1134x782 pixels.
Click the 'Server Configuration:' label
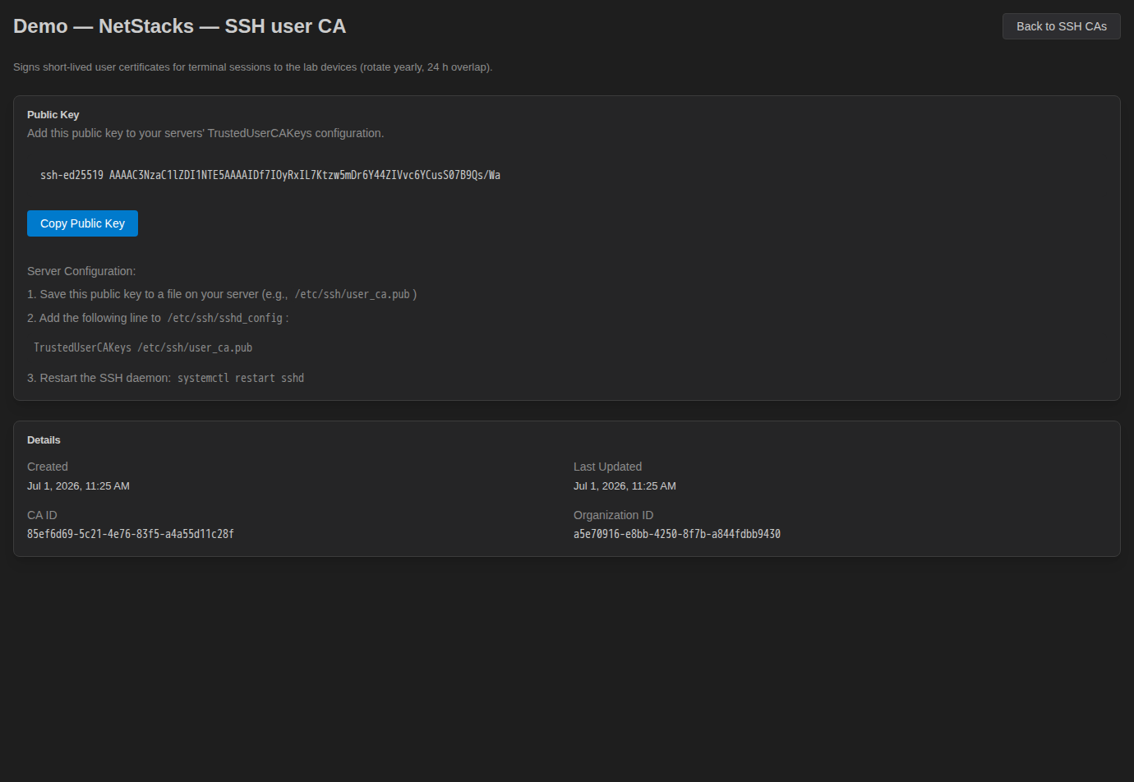click(81, 271)
